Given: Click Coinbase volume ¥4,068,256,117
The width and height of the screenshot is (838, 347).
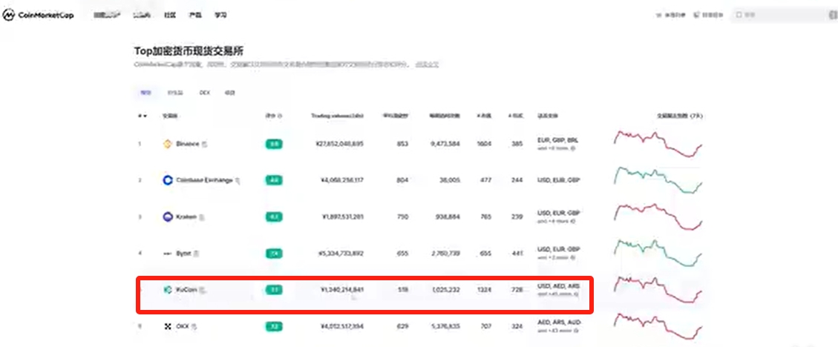Looking at the screenshot, I should click(x=341, y=180).
